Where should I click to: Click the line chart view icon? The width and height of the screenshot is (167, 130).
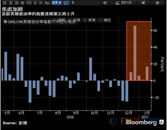pyautogui.click(x=66, y=3)
